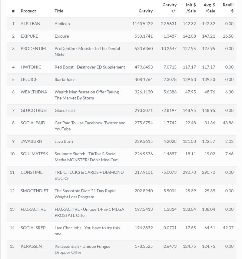Click the Exipure title text

(62, 36)
